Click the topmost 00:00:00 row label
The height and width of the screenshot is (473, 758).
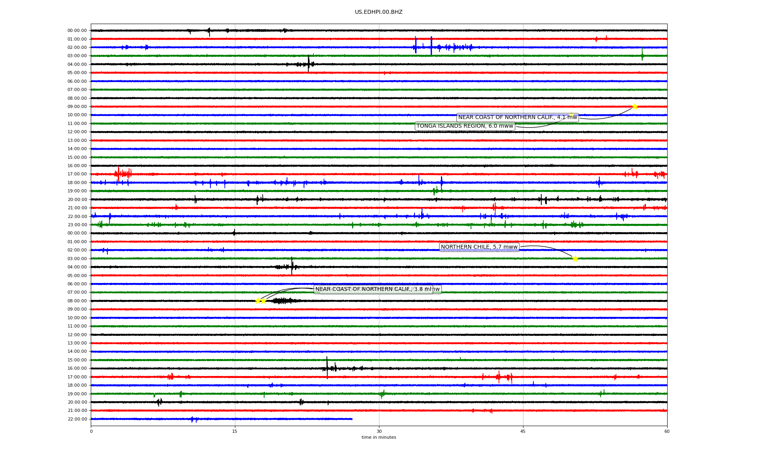(x=77, y=31)
